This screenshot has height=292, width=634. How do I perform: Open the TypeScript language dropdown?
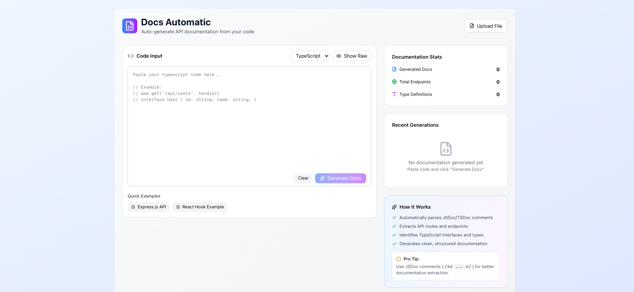310,56
